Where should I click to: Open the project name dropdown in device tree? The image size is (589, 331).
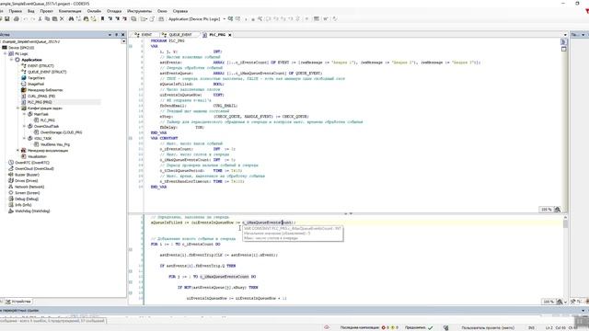(123, 41)
